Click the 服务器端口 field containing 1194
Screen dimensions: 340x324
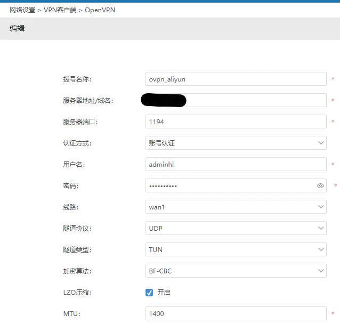coord(236,122)
